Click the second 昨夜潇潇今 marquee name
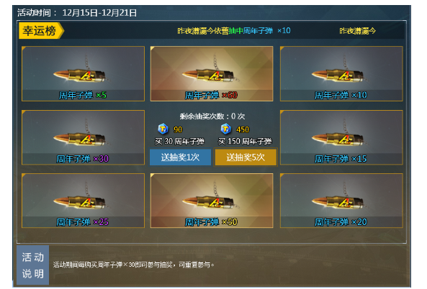The image size is (427, 289). pyautogui.click(x=357, y=31)
